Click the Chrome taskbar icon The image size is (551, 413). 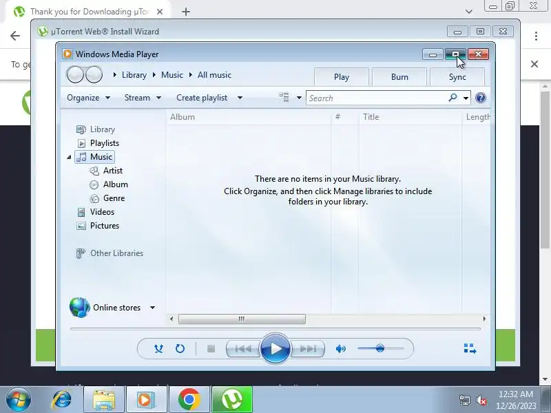coord(189,400)
